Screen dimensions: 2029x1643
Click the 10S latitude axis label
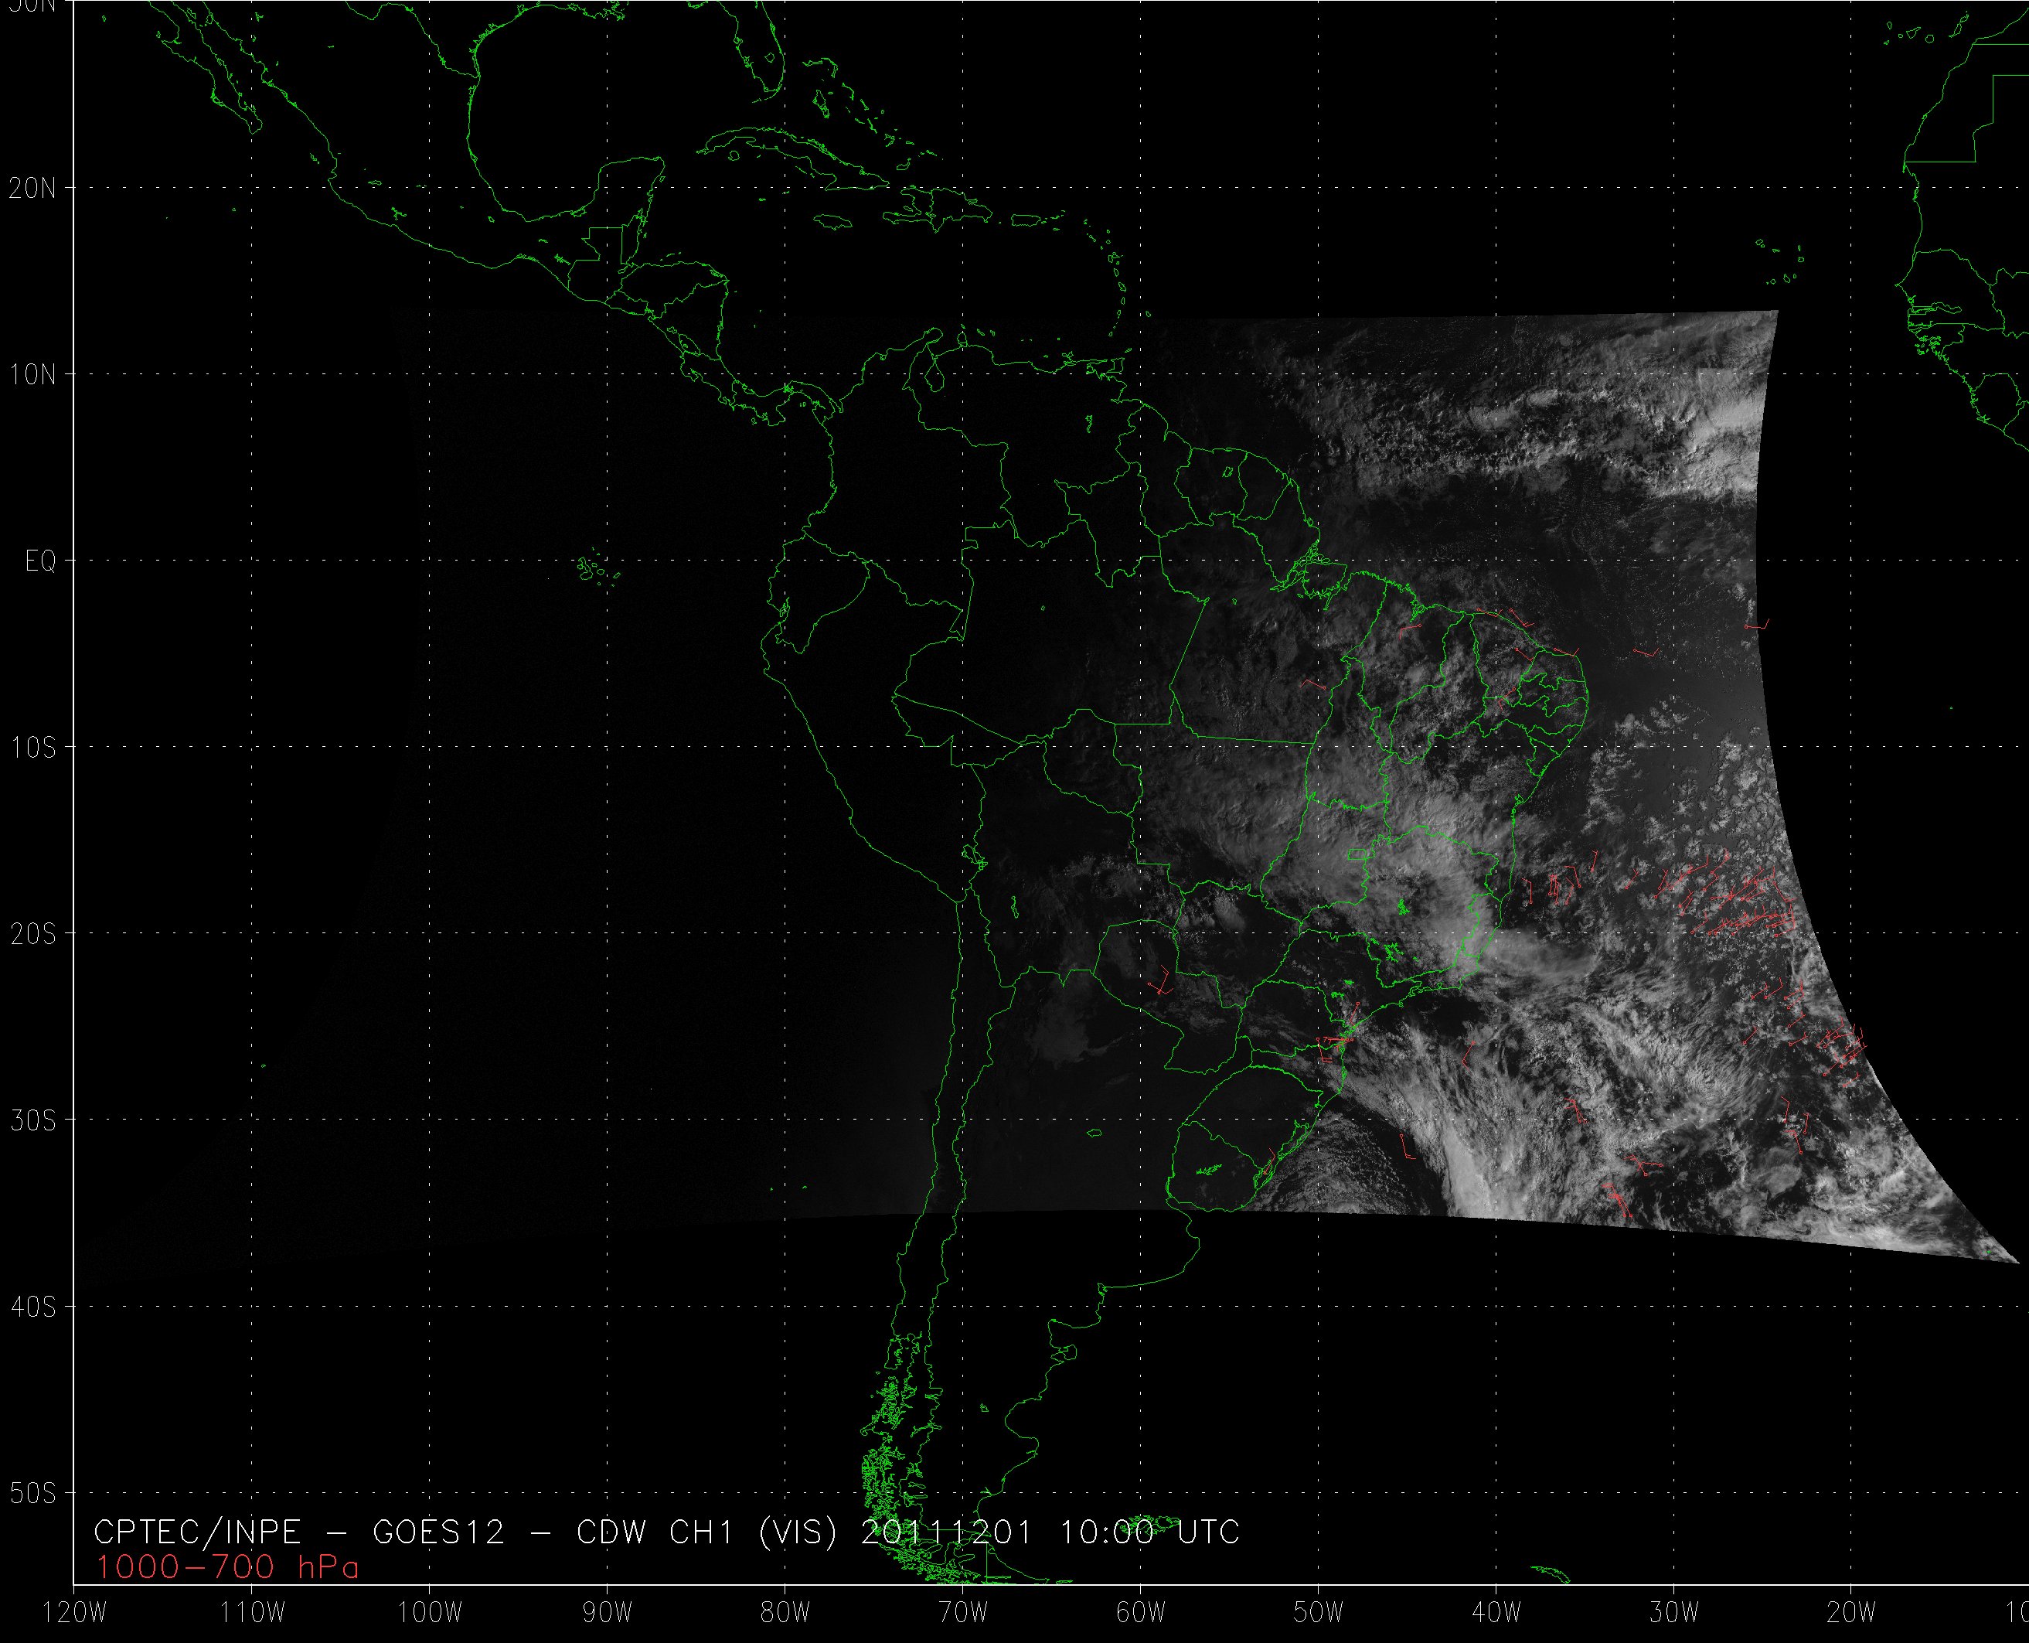pyautogui.click(x=32, y=748)
